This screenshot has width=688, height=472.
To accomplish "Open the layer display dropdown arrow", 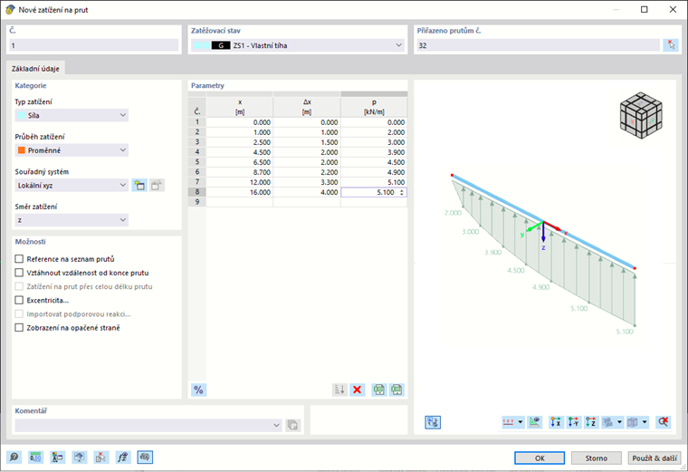I will [x=619, y=422].
